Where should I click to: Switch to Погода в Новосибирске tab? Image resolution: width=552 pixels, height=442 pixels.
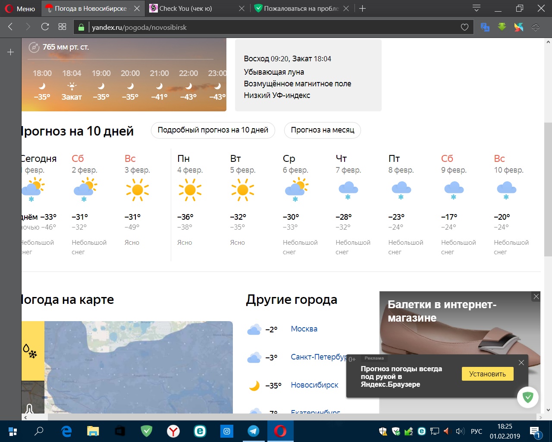[93, 8]
